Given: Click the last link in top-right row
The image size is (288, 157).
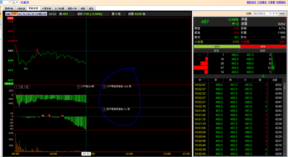Looking at the screenshot, I should point(281,2).
